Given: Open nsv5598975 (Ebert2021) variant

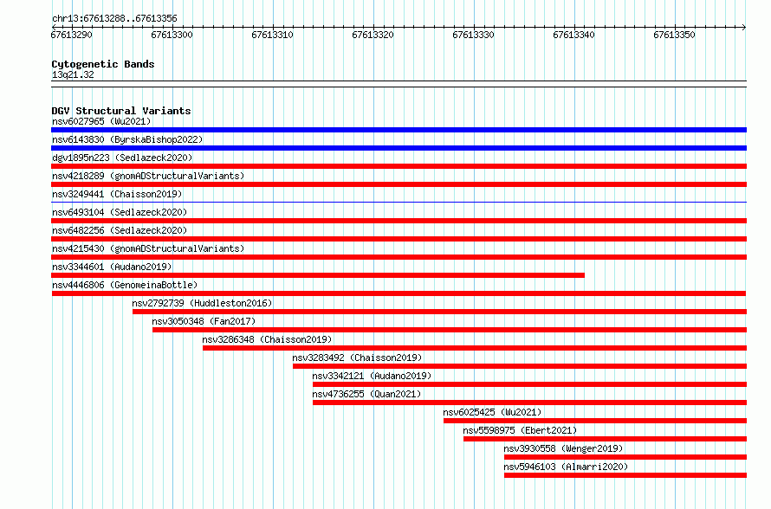Looking at the screenshot, I should click(521, 430).
